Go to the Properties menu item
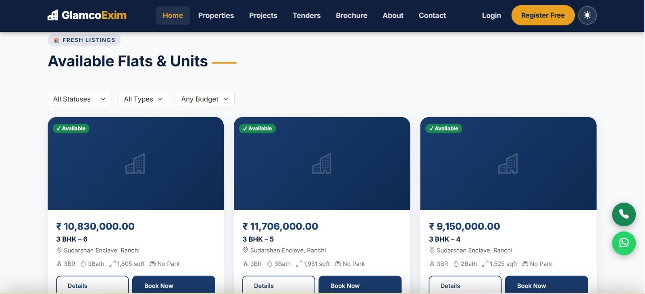The width and height of the screenshot is (645, 294). coord(216,15)
